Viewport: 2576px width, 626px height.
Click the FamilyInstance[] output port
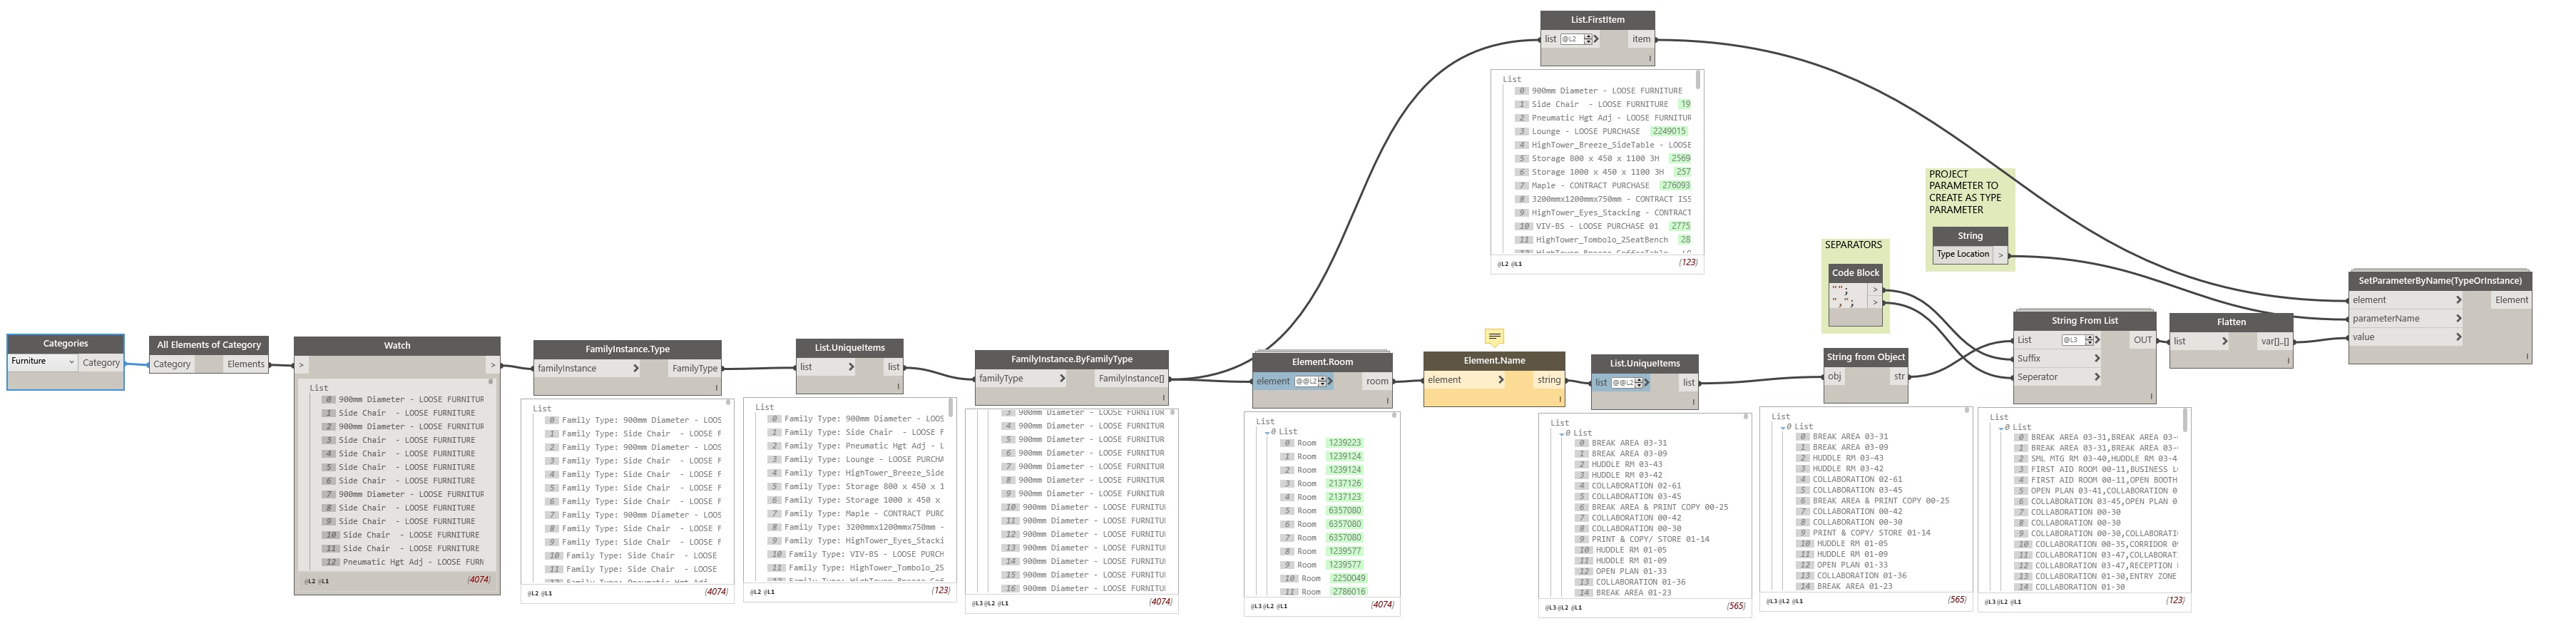1131,378
